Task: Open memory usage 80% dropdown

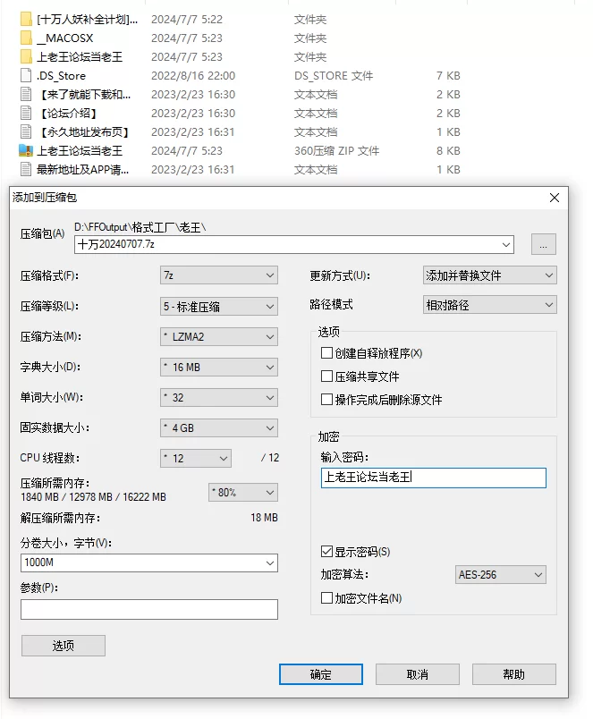Action: [x=243, y=493]
